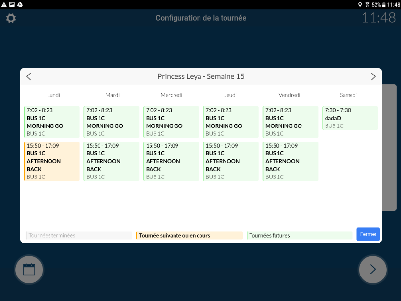
Task: Click the Tournées terminées legend
Action: (78, 235)
